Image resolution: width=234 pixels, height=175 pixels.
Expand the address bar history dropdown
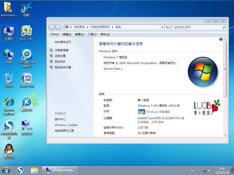click(162, 27)
